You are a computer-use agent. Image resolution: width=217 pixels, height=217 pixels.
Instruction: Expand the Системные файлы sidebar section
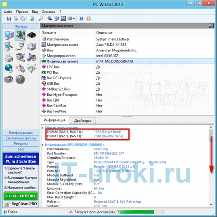click(21, 138)
